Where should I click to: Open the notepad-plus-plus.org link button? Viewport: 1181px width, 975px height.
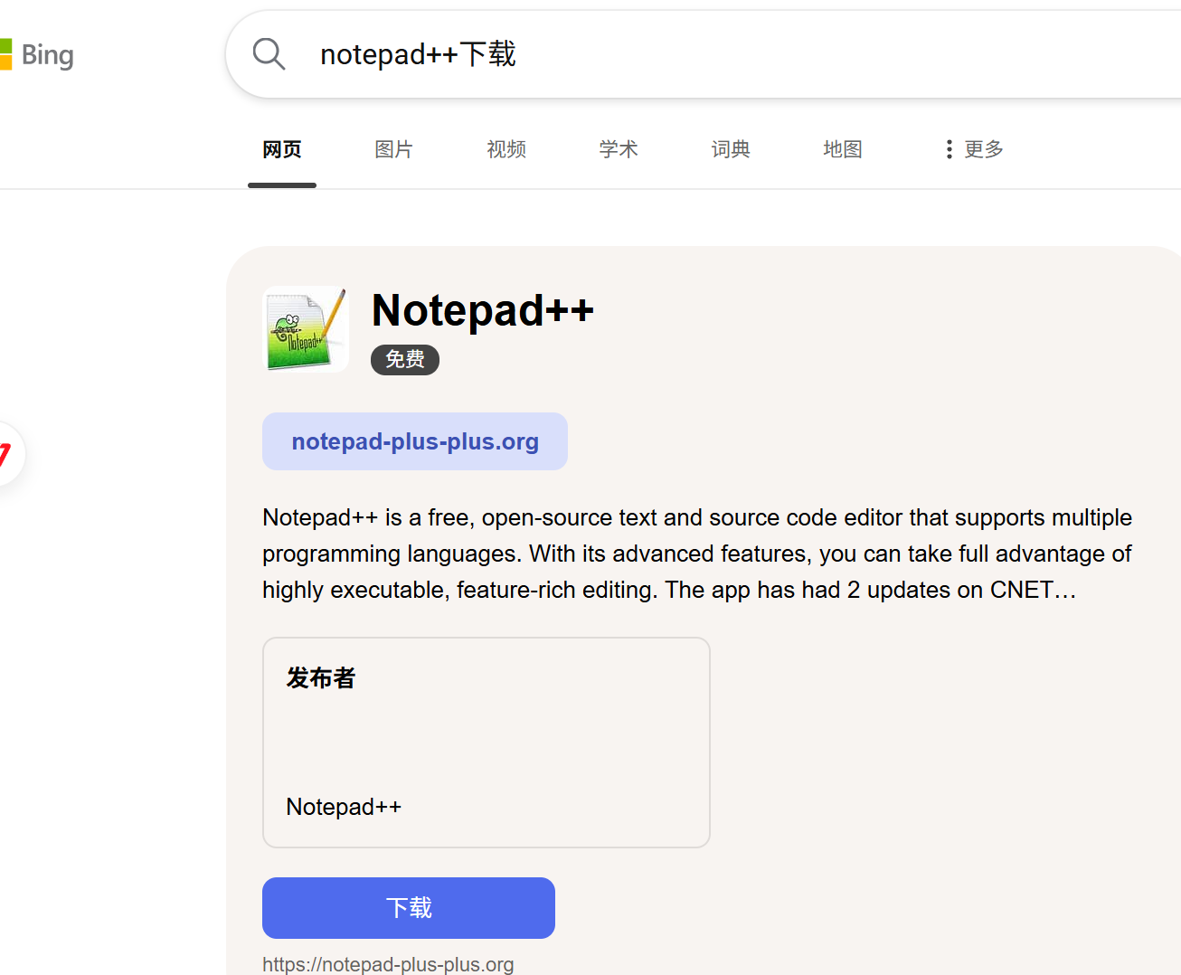(x=415, y=441)
